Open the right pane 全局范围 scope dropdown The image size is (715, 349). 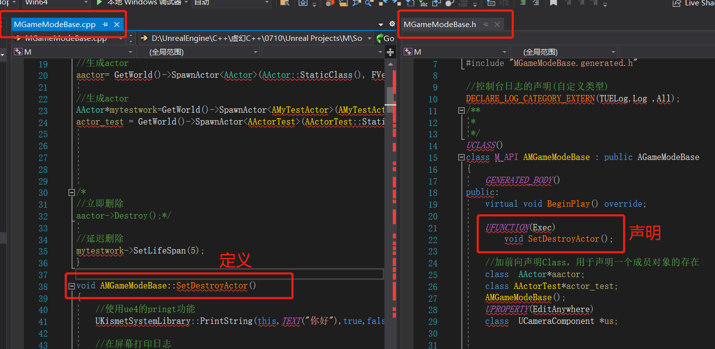tap(564, 52)
